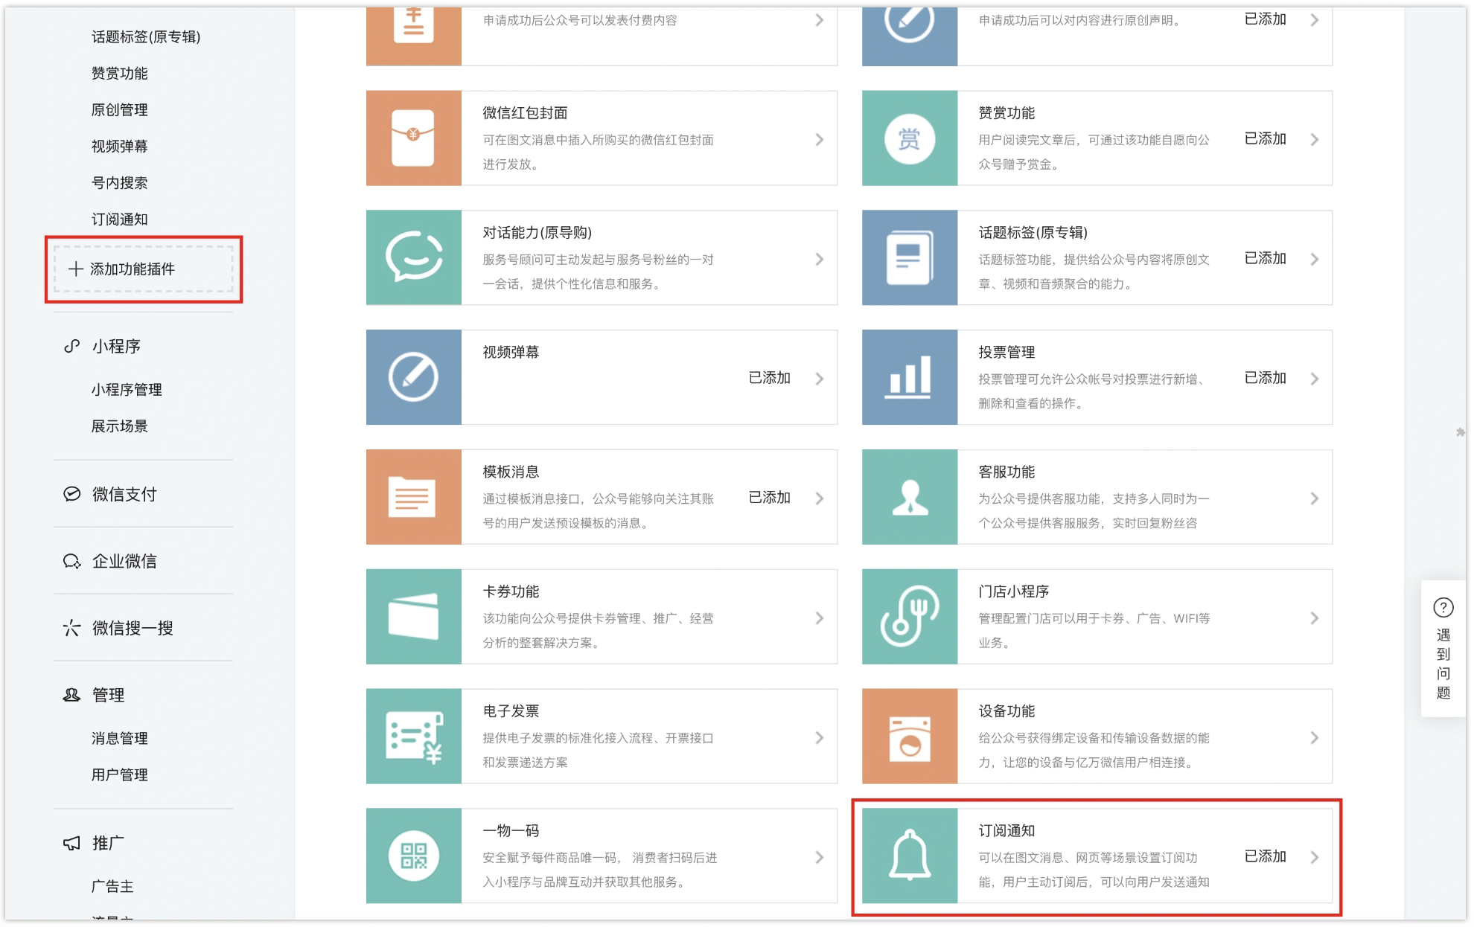Expand the 赞赏功能 card chevron
This screenshot has width=1474, height=927.
click(x=1315, y=140)
